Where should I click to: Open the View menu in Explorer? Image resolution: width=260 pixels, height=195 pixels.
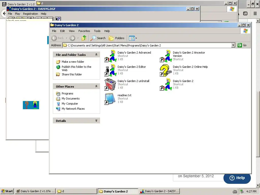[x=72, y=31]
